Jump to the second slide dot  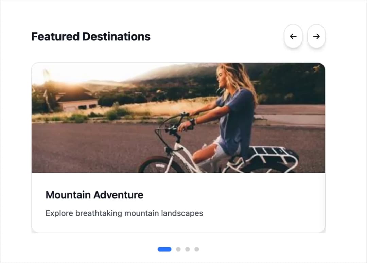coord(178,249)
